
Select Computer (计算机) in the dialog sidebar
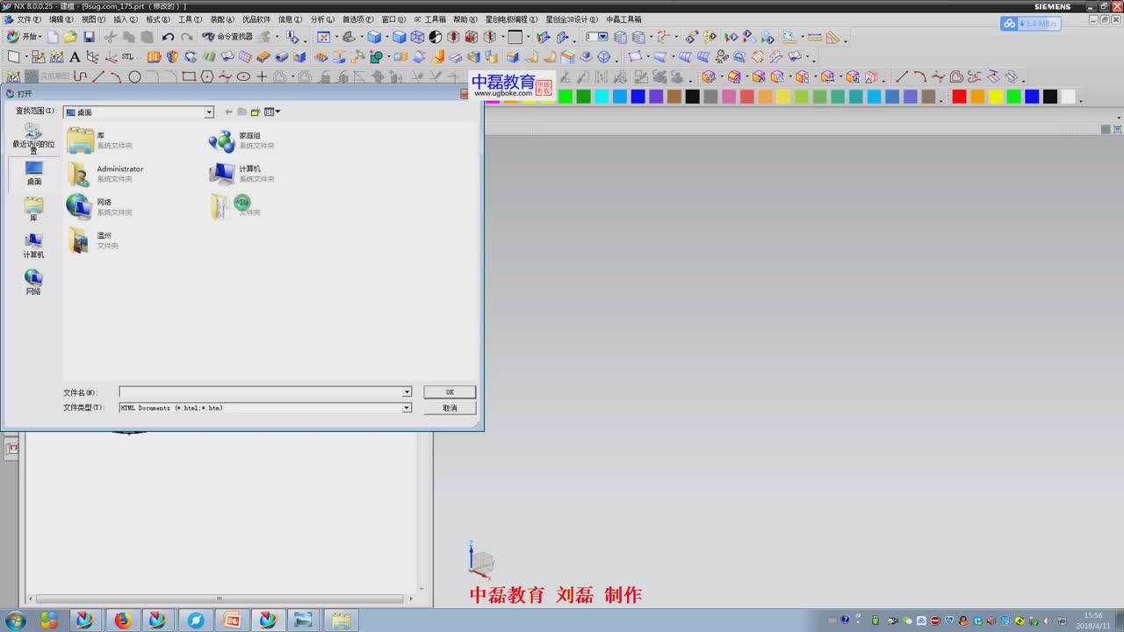(x=33, y=246)
